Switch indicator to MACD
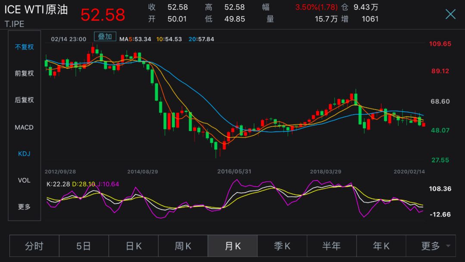The height and width of the screenshot is (262, 465). 24,127
